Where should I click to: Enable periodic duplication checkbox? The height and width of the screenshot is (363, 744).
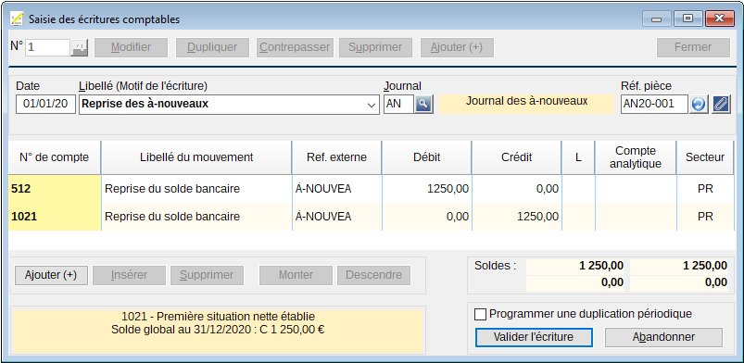(480, 315)
